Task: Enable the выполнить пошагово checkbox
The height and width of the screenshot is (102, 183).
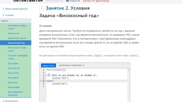Action: [x=83, y=65]
